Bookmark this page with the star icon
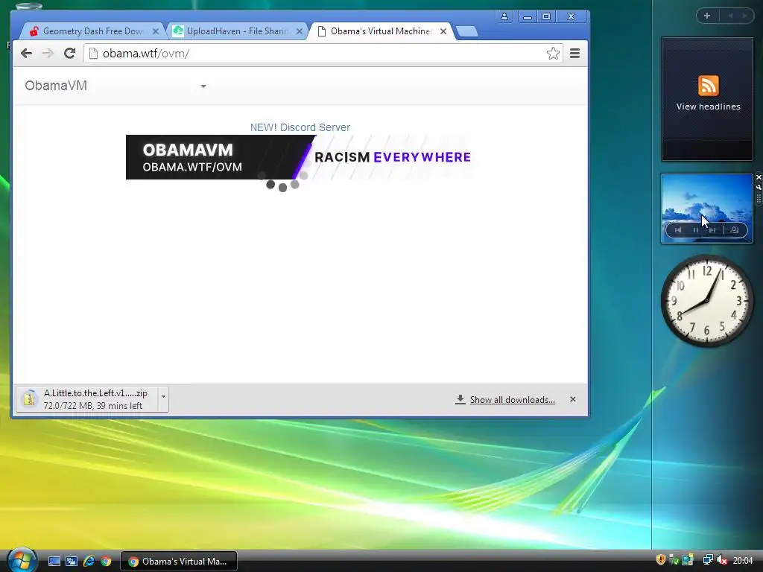 click(553, 53)
